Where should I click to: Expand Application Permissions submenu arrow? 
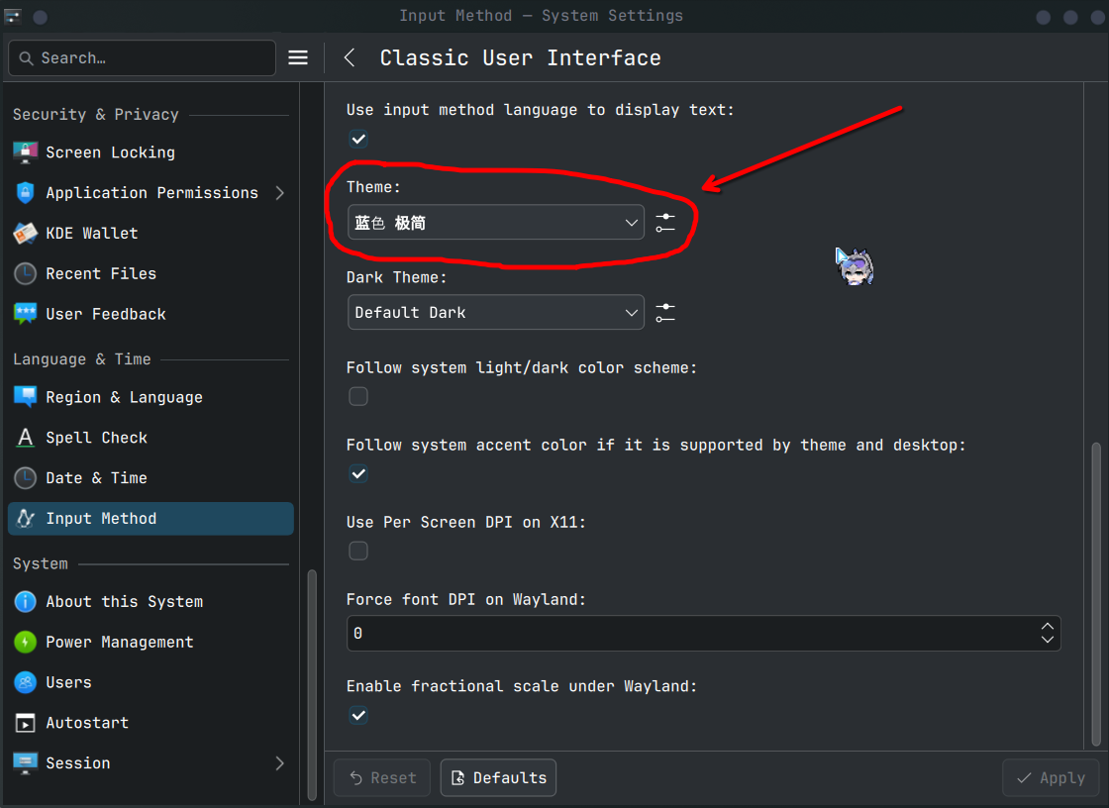click(x=279, y=193)
